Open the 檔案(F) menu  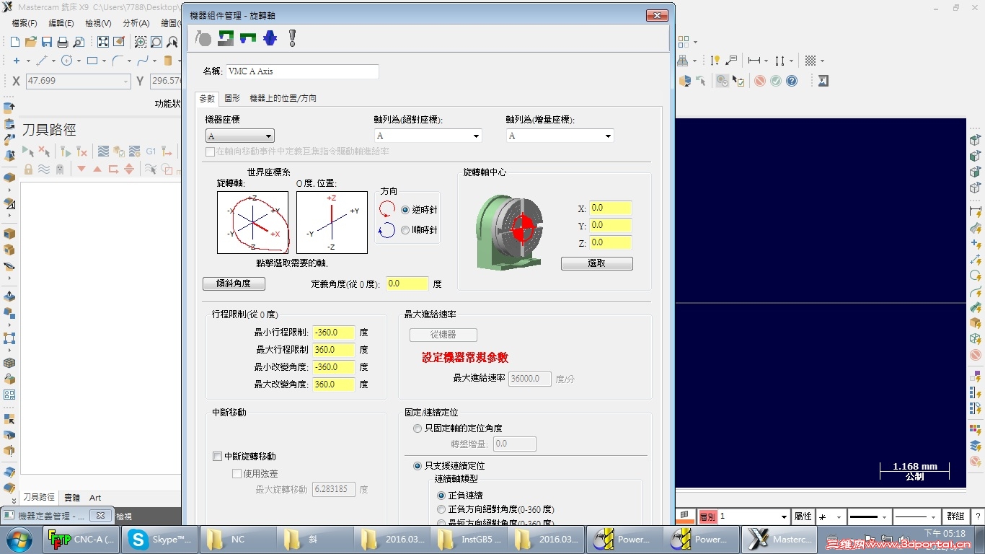pos(25,23)
